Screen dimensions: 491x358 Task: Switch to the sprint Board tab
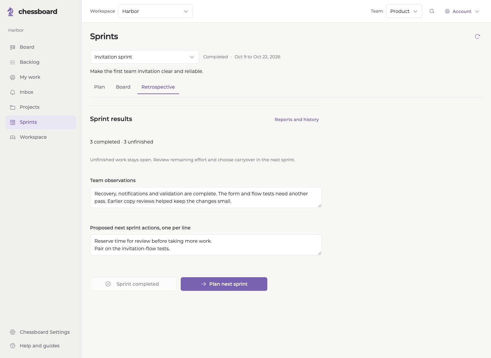pos(123,87)
